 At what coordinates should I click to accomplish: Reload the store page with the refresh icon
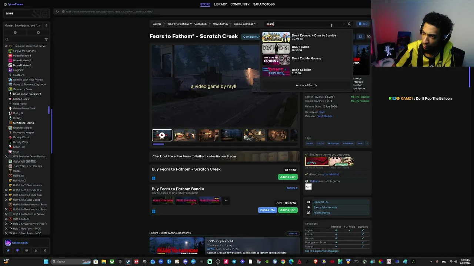57,11
